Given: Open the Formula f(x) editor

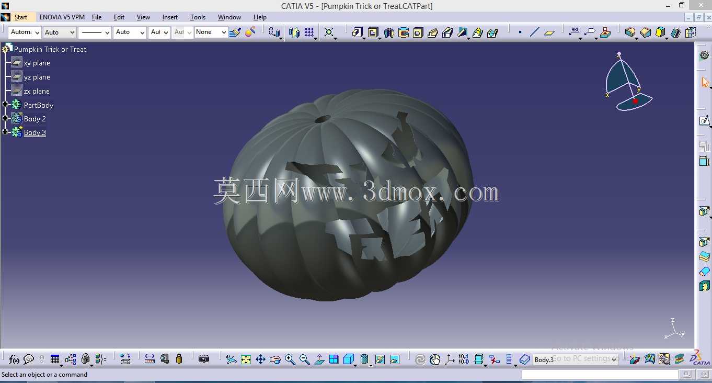Looking at the screenshot, I should tap(14, 359).
